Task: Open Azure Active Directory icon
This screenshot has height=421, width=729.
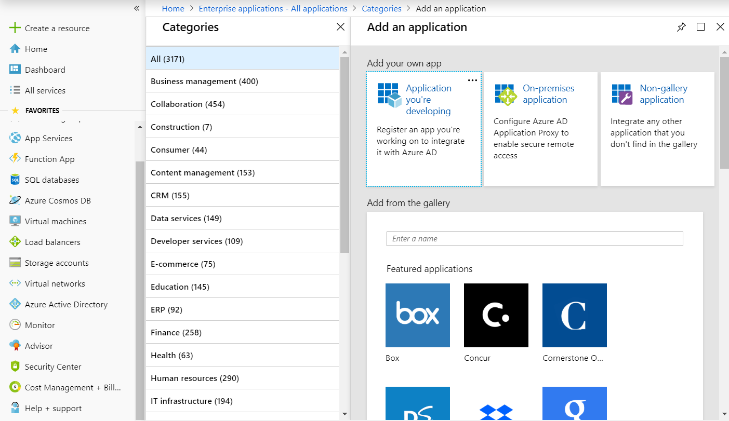Action: [15, 304]
